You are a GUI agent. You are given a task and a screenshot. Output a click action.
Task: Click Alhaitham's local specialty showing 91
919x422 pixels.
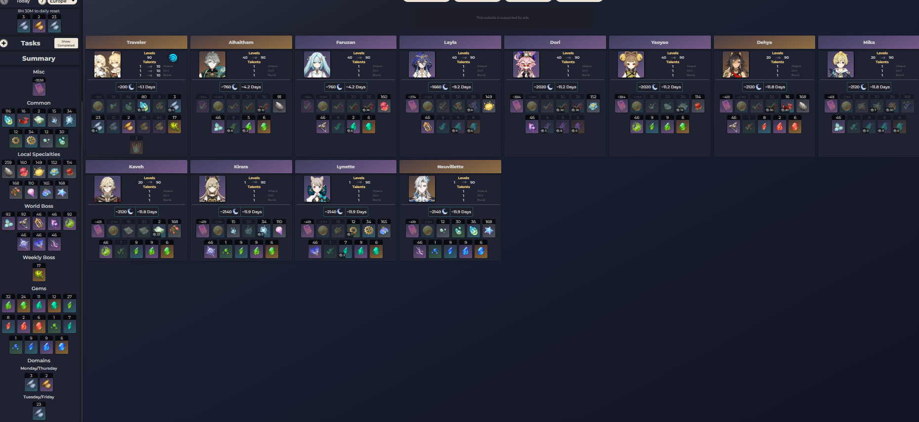click(x=279, y=104)
